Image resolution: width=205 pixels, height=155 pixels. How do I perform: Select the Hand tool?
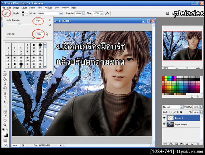[x=5, y=120]
